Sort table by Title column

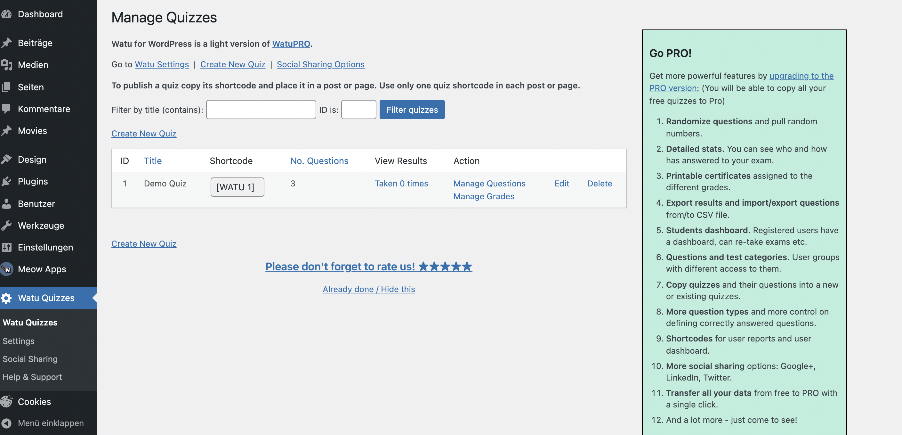point(153,160)
